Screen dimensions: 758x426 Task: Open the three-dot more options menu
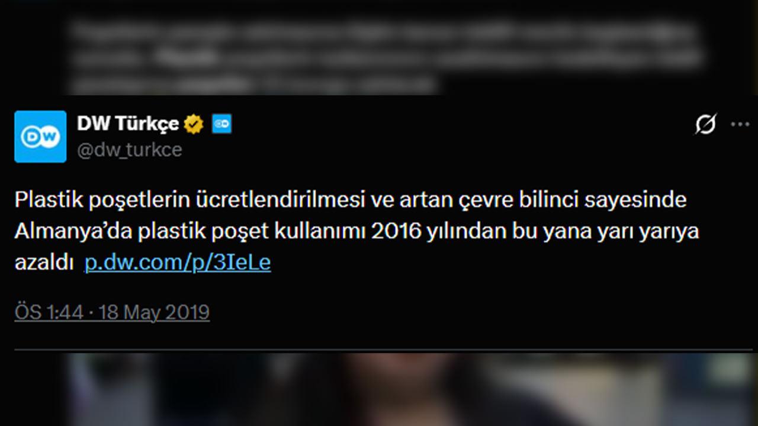click(740, 124)
